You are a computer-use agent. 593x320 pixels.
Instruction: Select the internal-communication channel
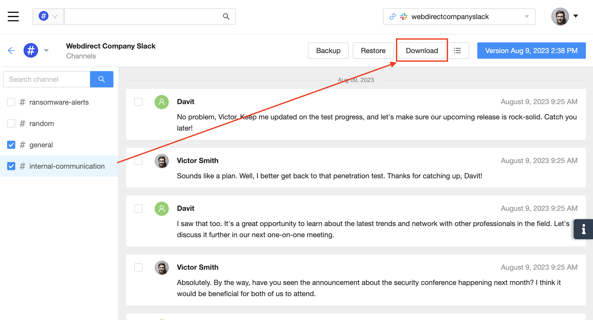click(67, 166)
